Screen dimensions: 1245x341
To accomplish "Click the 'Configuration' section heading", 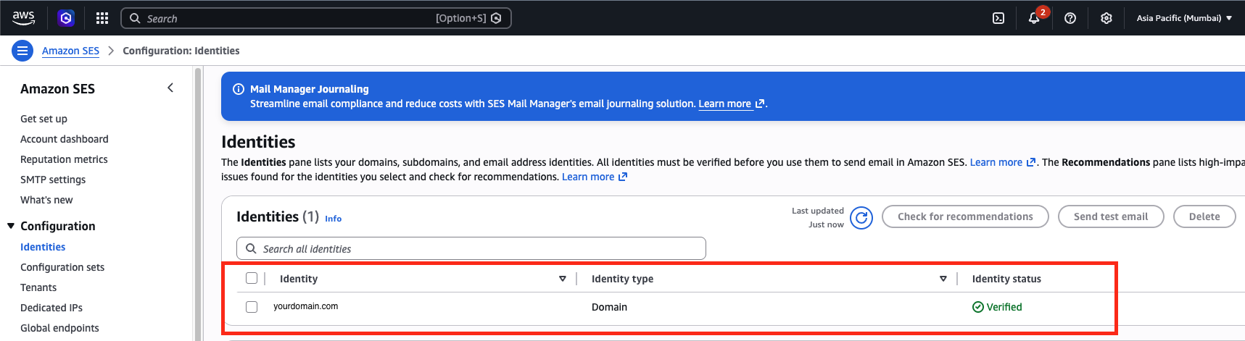I will click(58, 226).
